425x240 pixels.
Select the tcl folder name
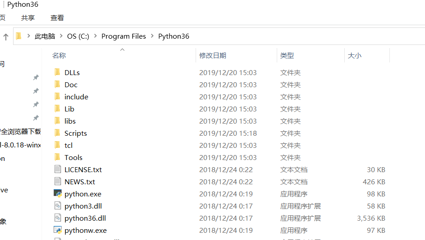(69, 146)
